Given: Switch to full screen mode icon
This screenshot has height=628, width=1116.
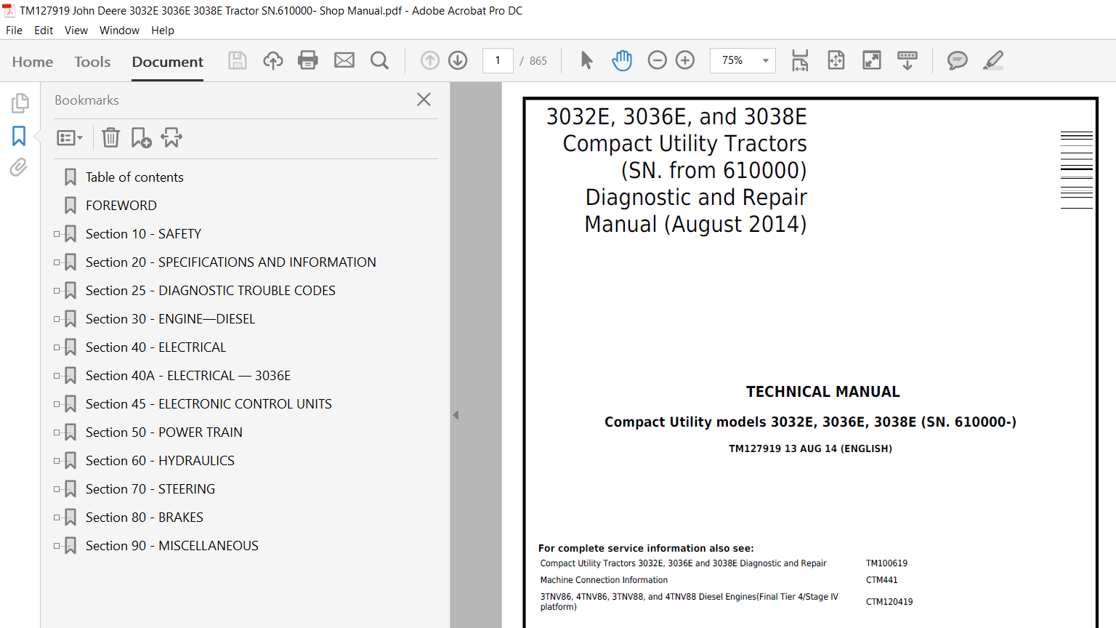Looking at the screenshot, I should (872, 60).
